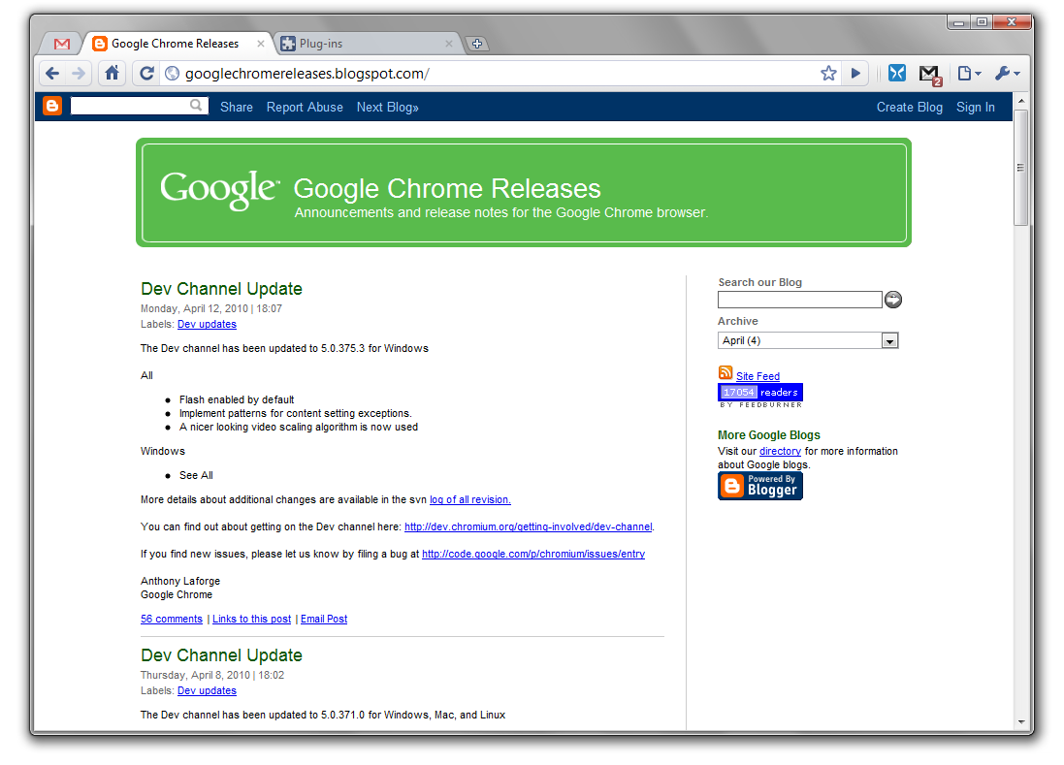Open the wrench settings menu

tap(1007, 73)
